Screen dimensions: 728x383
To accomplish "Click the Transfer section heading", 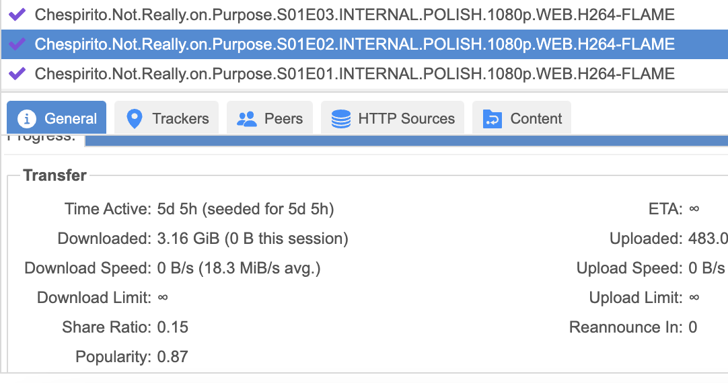I will (x=54, y=175).
